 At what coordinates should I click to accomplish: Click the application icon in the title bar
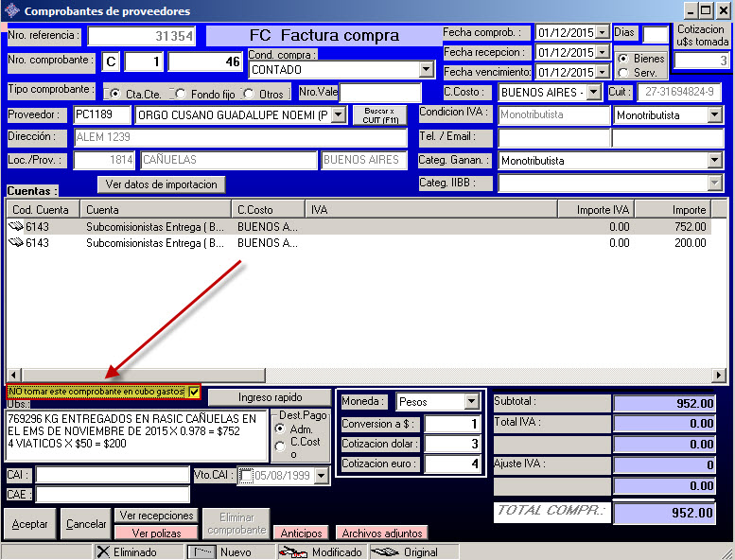tap(10, 11)
